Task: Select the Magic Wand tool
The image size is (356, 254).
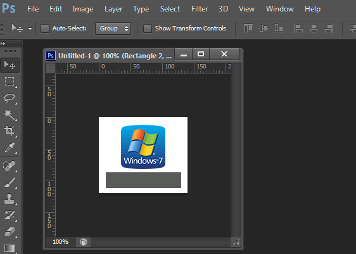Action: pyautogui.click(x=10, y=114)
